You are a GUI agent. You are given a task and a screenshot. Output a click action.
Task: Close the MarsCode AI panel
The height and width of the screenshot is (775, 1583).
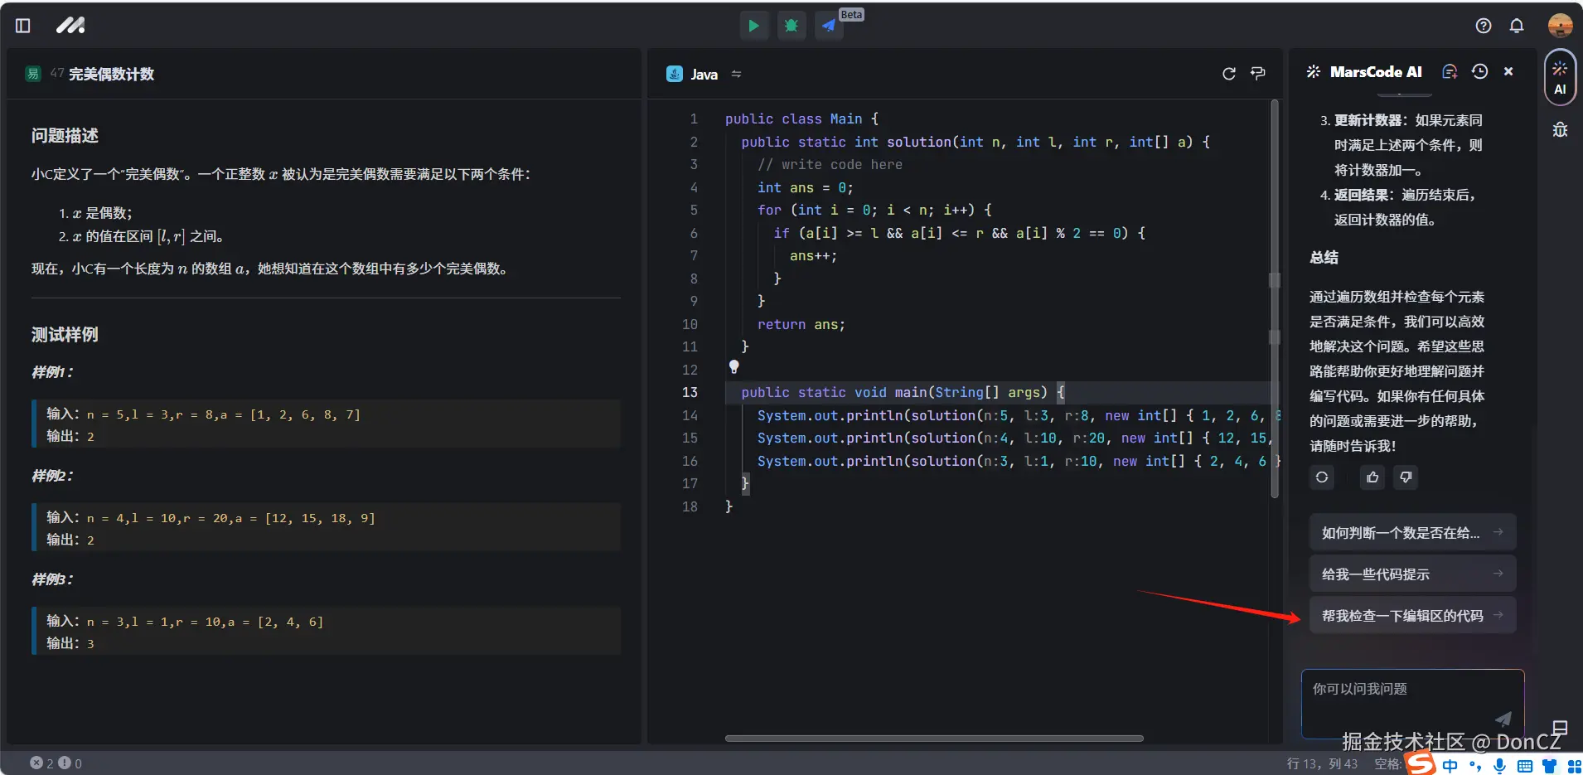pyautogui.click(x=1508, y=72)
